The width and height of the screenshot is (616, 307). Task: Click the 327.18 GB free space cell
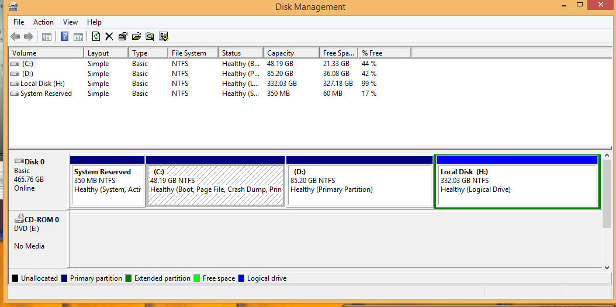click(x=338, y=84)
